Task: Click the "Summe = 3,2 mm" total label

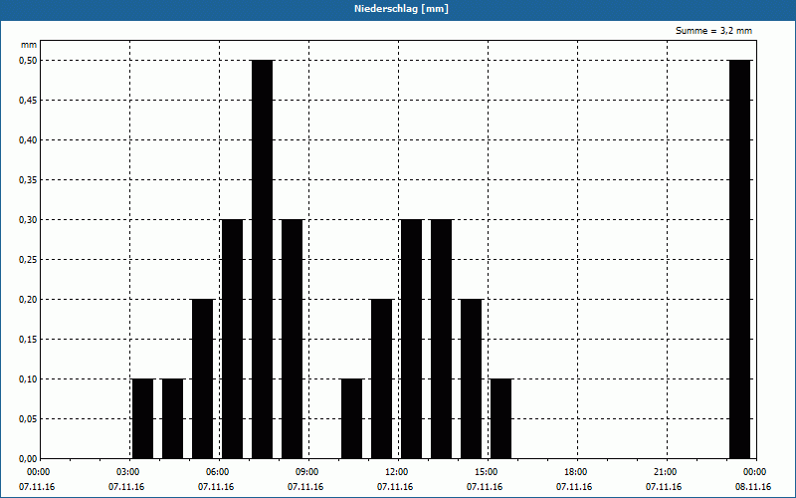Action: point(713,31)
